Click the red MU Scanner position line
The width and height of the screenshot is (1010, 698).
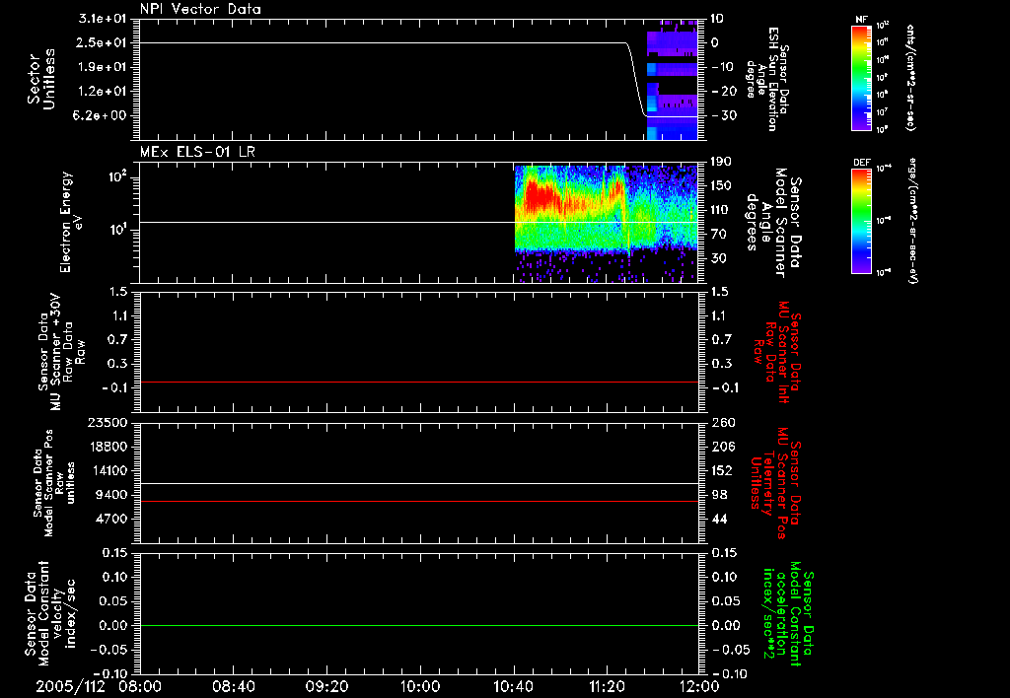(419, 501)
